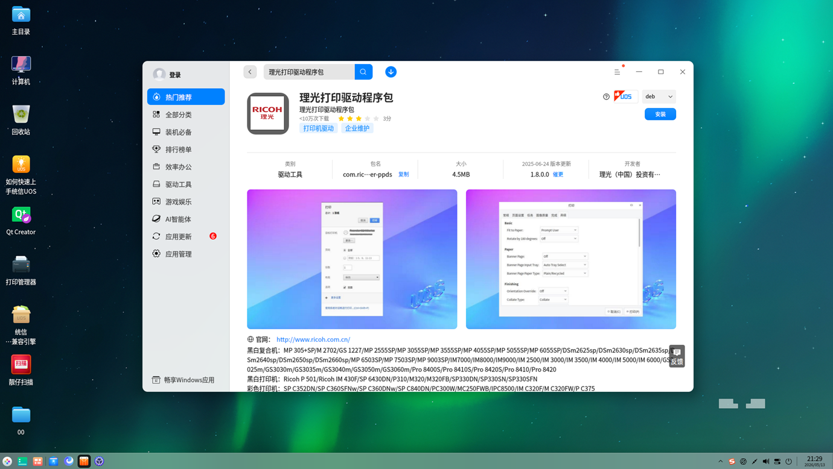This screenshot has height=469, width=833.
Task: Launch Qt Creator from the desktop
Action: (21, 221)
